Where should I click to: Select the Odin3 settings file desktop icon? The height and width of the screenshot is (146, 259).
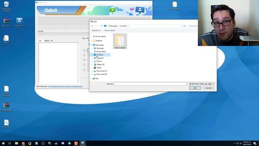6,39
